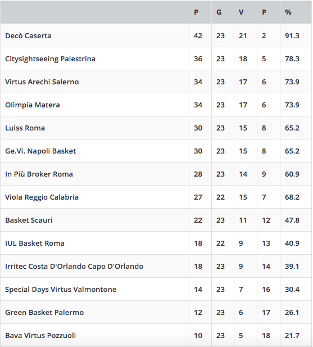Open Ge.Vi. Napoli Basket entry

[40, 151]
